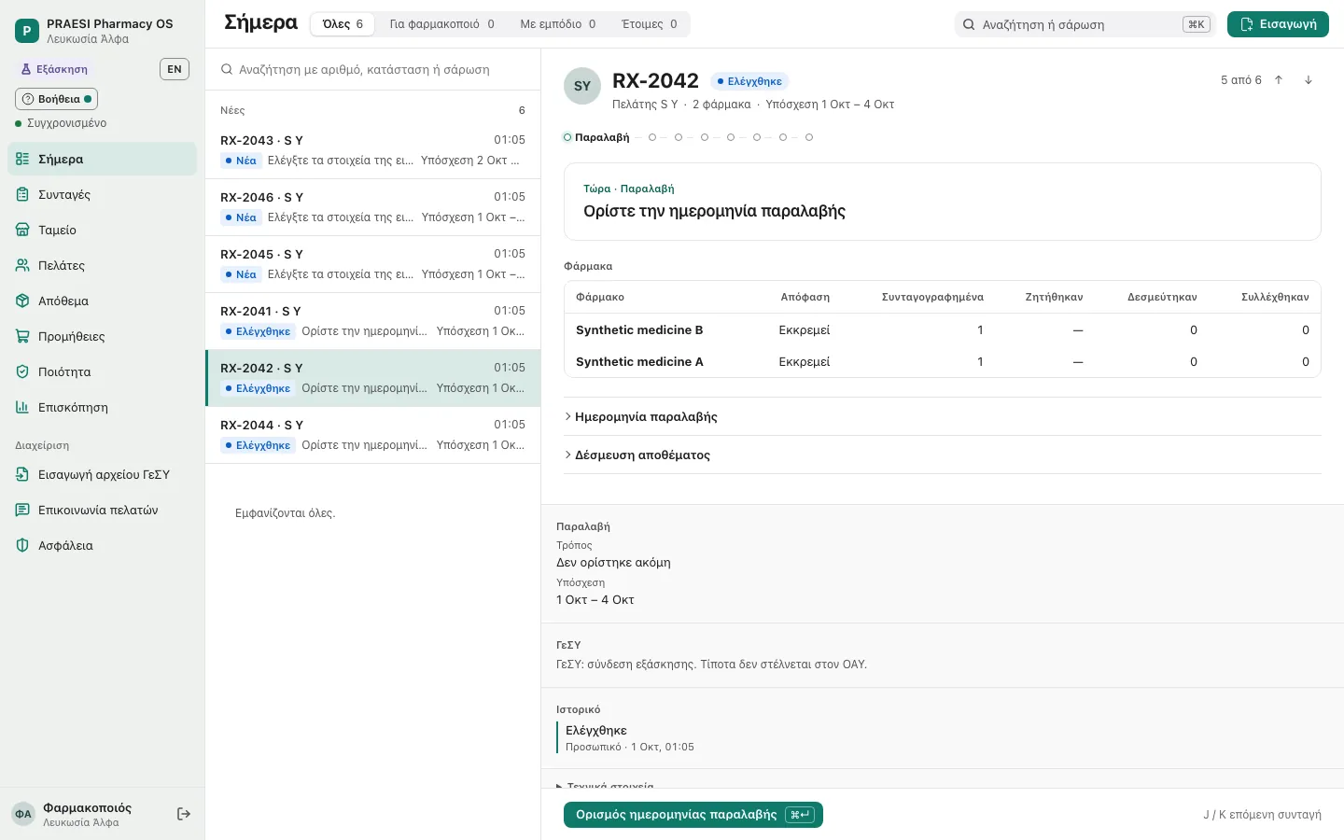Click the Εξάσκηση practice mode badge
This screenshot has width=1344, height=840.
54,69
